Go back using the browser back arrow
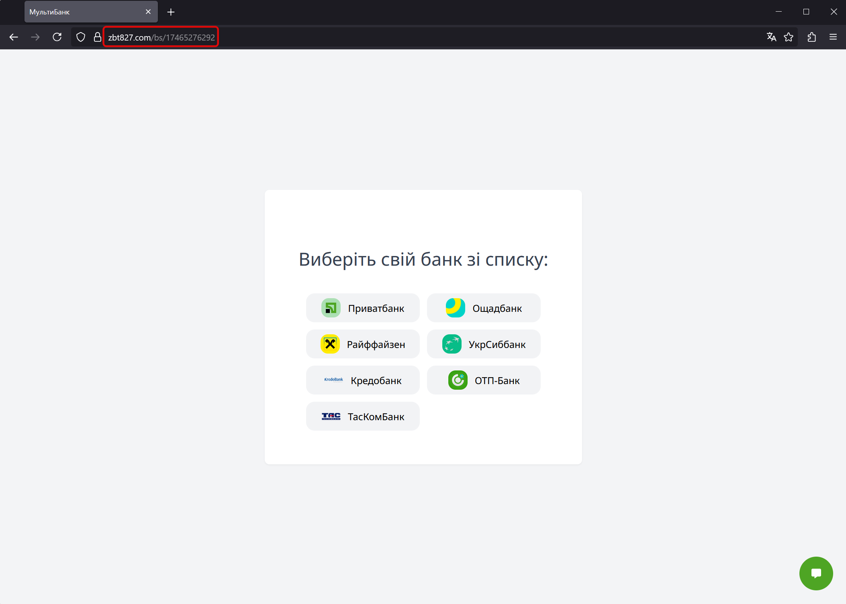 [x=14, y=37]
